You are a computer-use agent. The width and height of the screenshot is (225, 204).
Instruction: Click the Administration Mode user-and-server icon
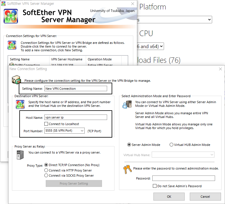click(x=127, y=105)
